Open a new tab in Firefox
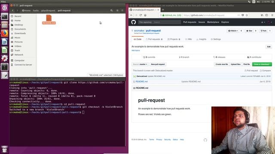The width and height of the screenshot is (275, 154). 163,10
